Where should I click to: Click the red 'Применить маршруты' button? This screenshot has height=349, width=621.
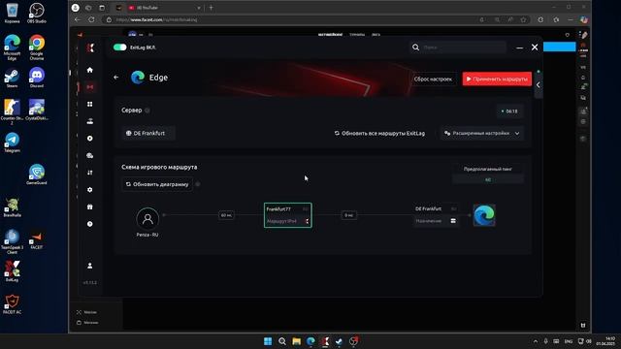click(x=497, y=79)
